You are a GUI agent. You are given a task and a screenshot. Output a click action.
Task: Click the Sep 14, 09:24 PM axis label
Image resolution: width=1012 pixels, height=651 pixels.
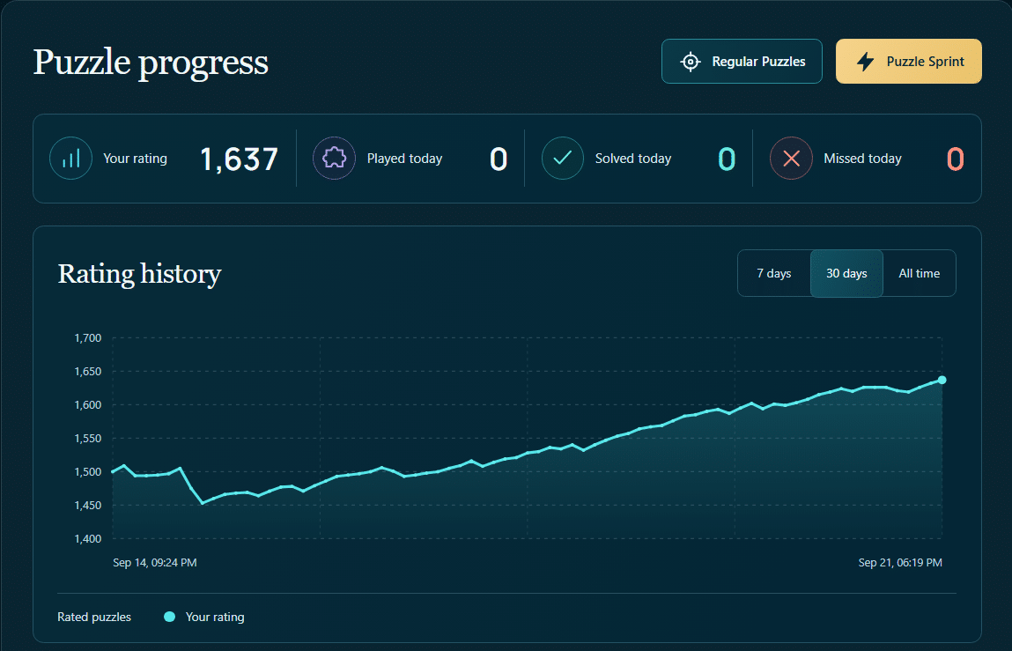[155, 563]
